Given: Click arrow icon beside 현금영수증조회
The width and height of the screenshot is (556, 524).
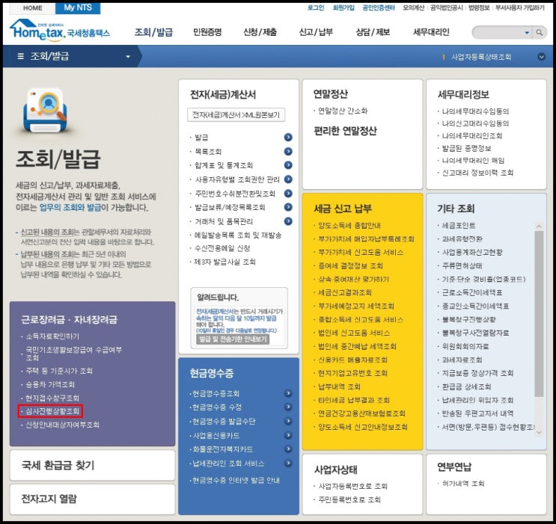Looking at the screenshot, I should click(288, 393).
